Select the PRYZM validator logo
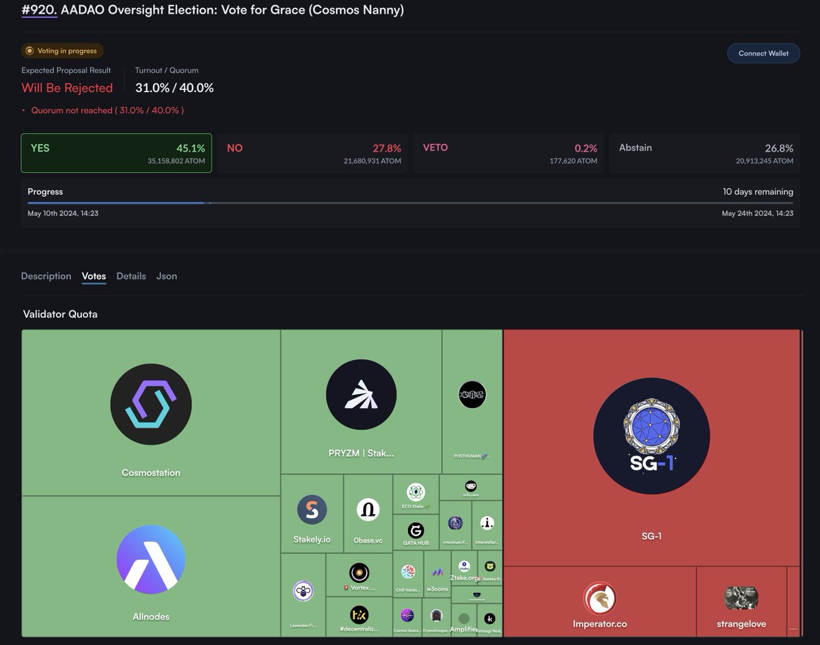The width and height of the screenshot is (820, 645). click(361, 394)
